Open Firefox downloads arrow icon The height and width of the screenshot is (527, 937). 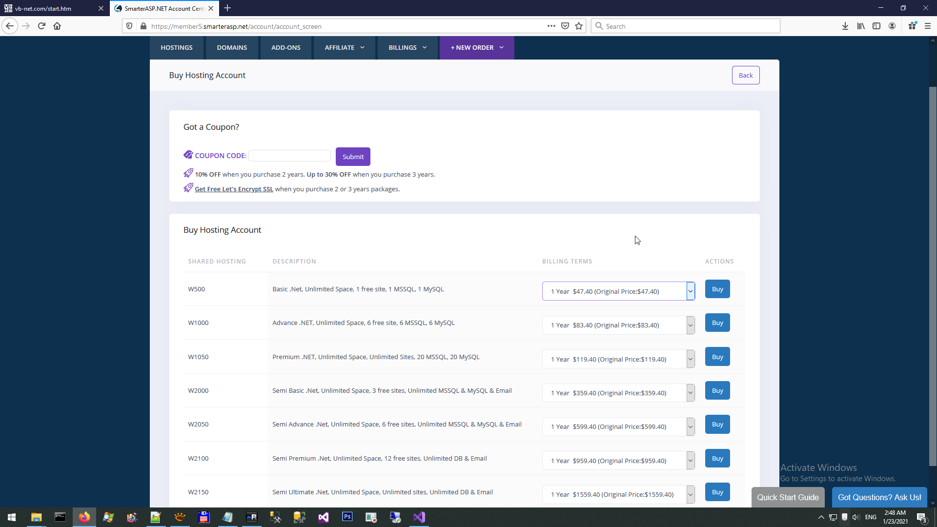pos(845,26)
